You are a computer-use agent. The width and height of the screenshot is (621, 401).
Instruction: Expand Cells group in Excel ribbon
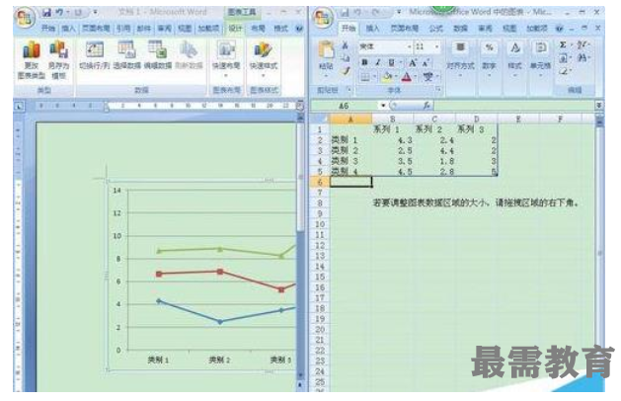pyautogui.click(x=541, y=59)
